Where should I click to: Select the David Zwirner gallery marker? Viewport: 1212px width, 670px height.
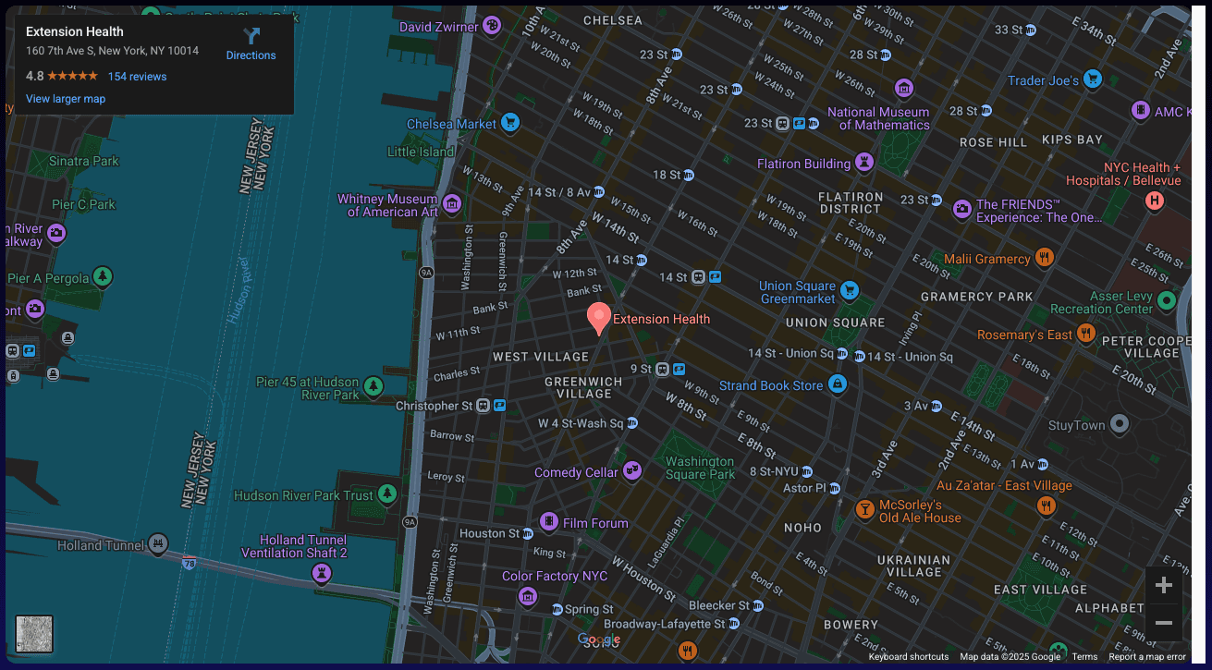[x=494, y=25]
